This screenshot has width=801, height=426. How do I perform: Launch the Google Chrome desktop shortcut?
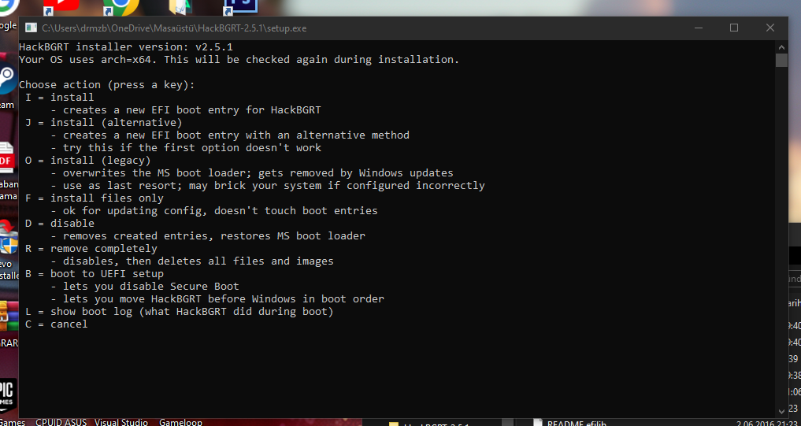(x=121, y=6)
